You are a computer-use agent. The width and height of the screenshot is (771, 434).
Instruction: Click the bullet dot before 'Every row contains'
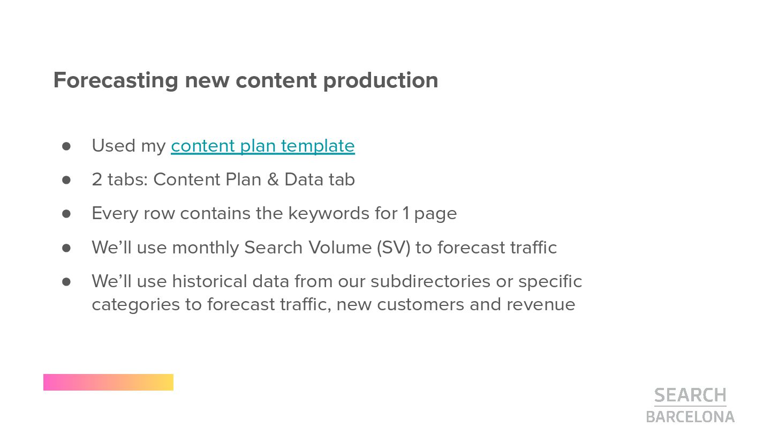[x=66, y=213]
